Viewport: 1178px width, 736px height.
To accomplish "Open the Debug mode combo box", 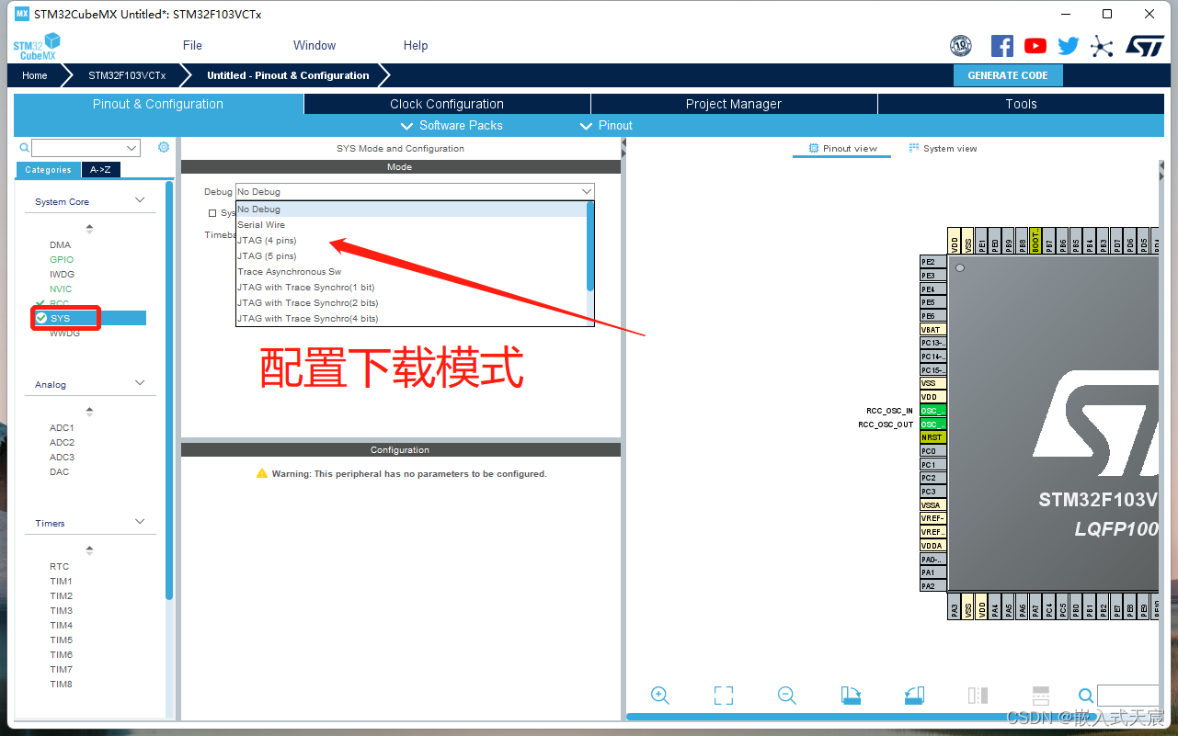I will click(415, 191).
